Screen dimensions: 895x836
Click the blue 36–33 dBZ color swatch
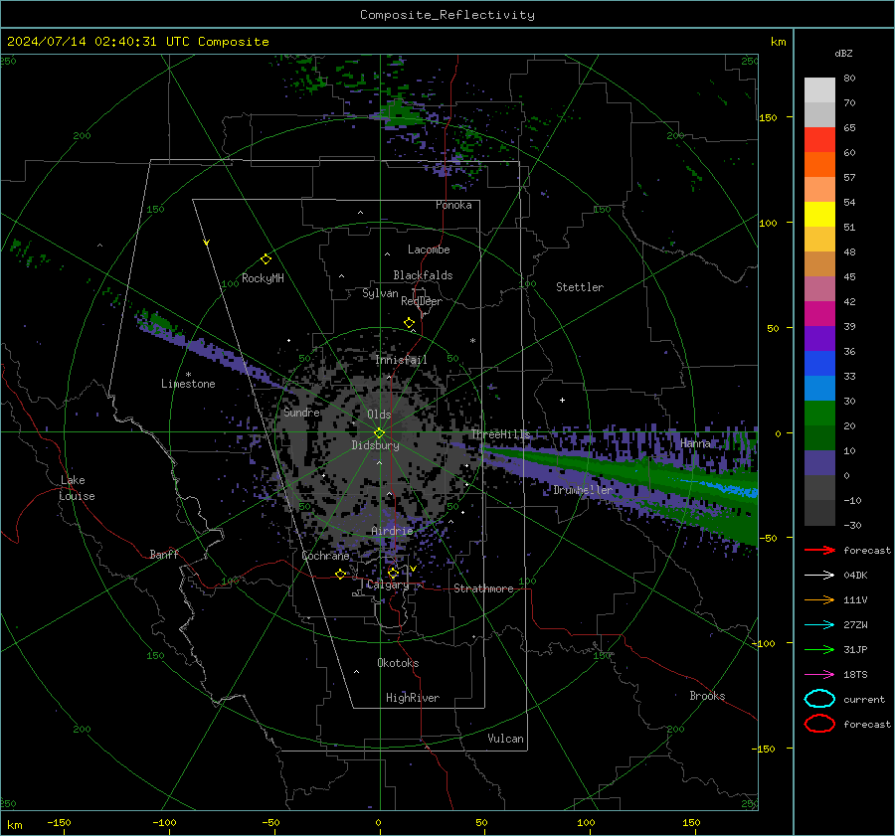[819, 364]
